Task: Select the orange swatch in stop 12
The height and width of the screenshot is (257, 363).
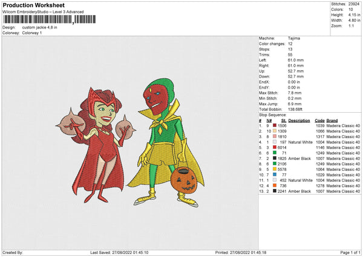Action: [x=276, y=185]
